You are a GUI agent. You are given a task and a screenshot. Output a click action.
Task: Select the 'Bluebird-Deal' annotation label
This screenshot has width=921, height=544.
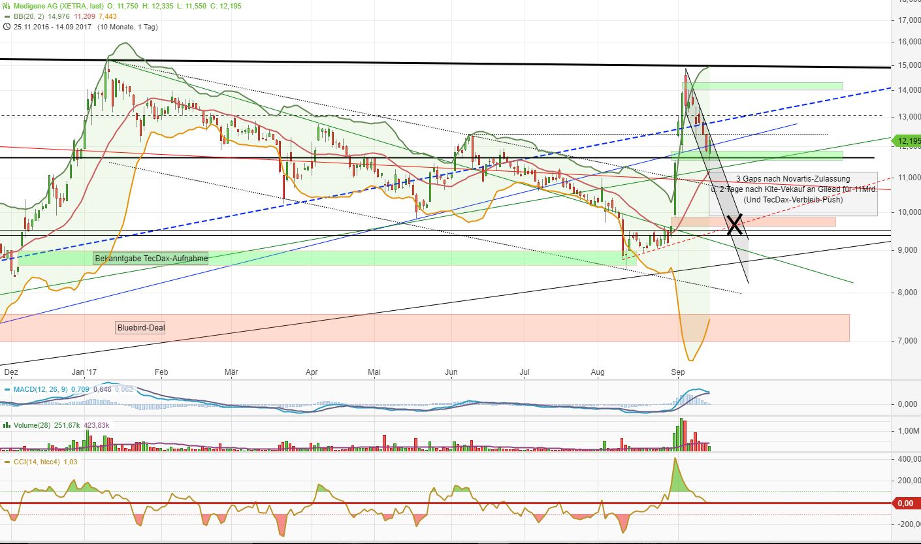click(x=140, y=328)
